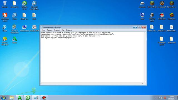
Task: Launch the Minecraft (2) icon
Action: click(x=152, y=4)
